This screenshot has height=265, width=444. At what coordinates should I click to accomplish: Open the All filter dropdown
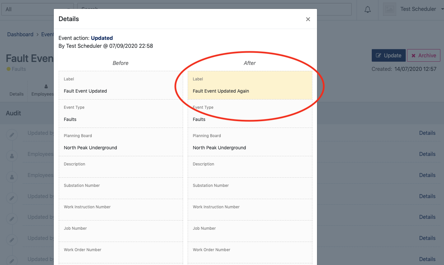coord(38,9)
